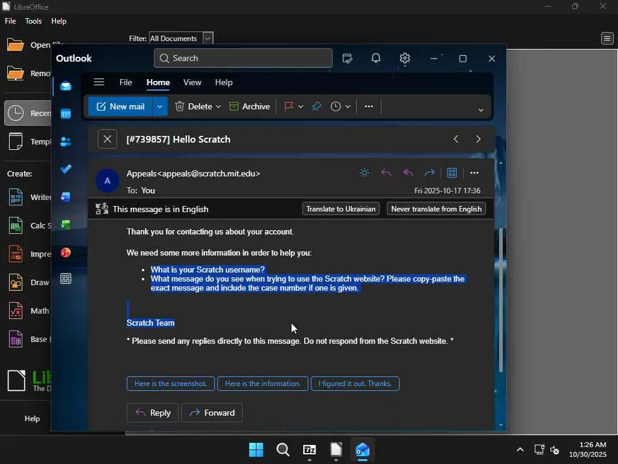Pin this message with the pin icon
Viewport: 618px width, 464px height.
click(316, 106)
